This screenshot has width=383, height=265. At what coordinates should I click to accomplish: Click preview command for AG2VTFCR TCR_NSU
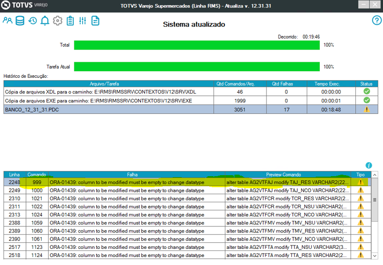pos(288,207)
